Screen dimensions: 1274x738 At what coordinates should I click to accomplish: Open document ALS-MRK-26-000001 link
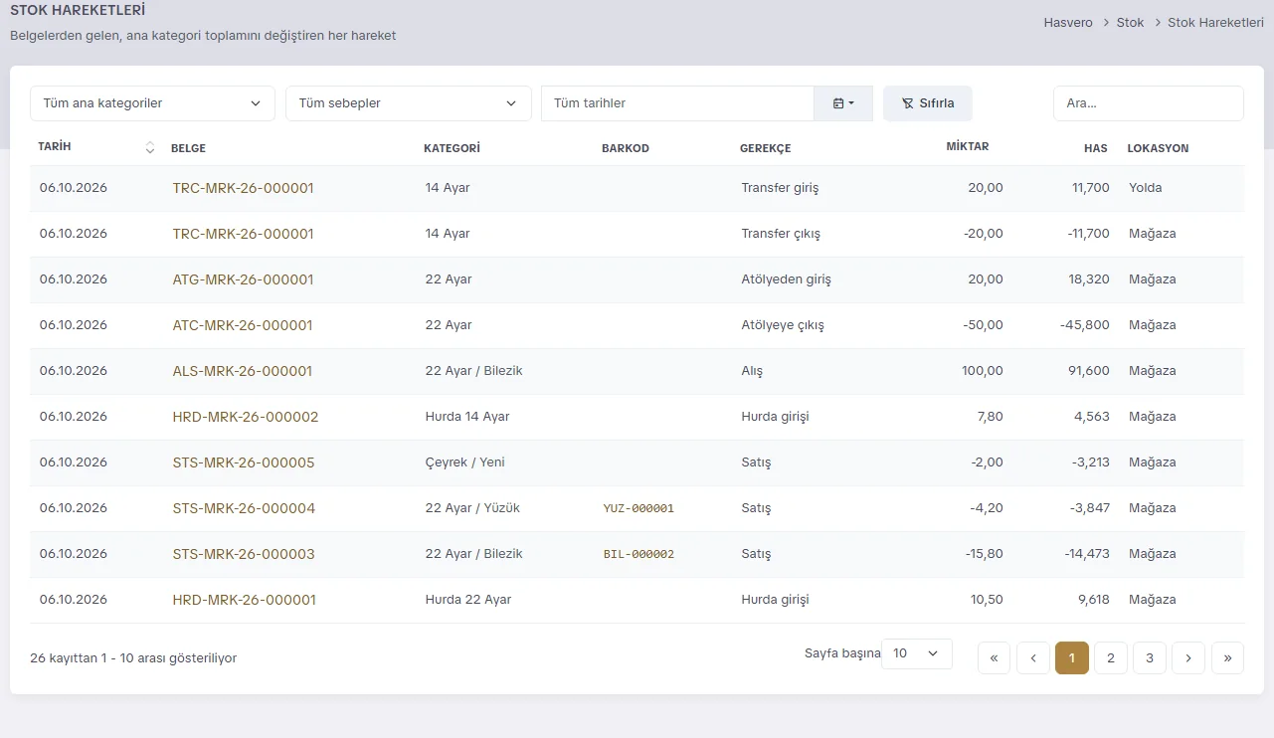[243, 371]
